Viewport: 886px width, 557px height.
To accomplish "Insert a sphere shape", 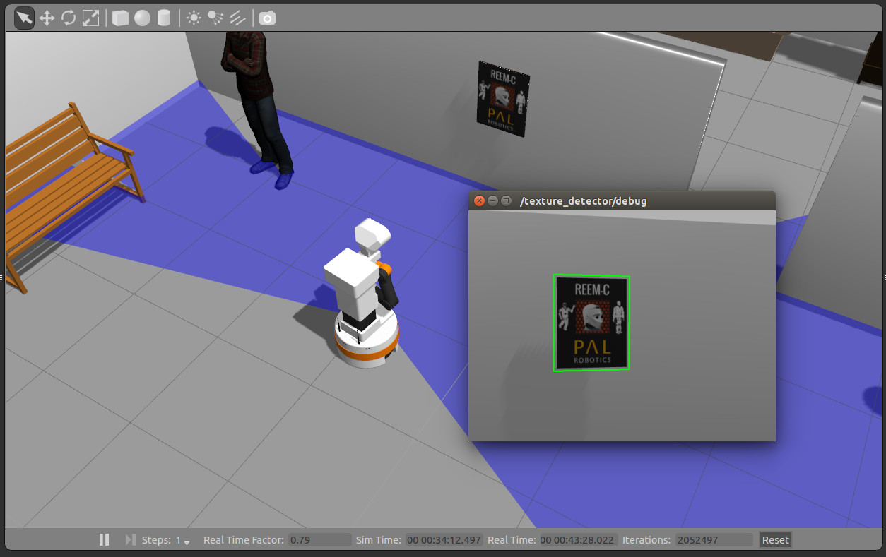I will 143,18.
